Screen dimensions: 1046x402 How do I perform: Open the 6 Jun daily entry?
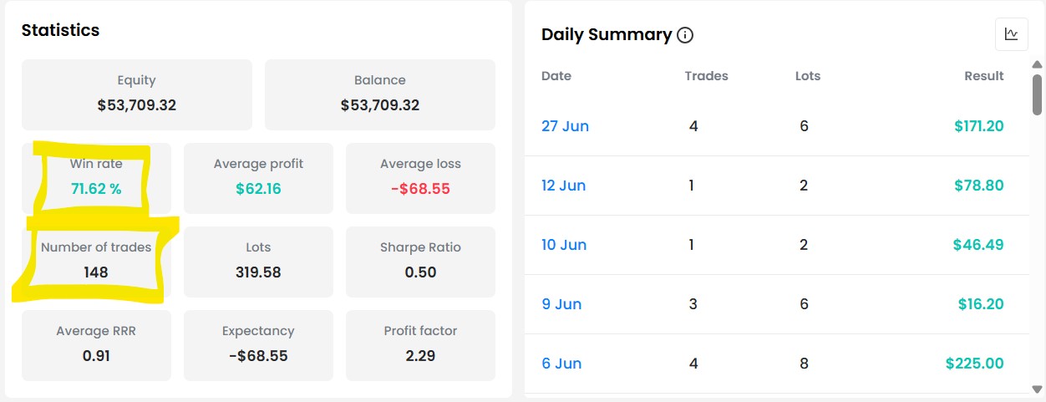pyautogui.click(x=561, y=364)
